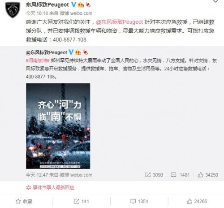Viewport: 224px width, 208px height.
Task: Open the 今天 12:47 original post timestamp
Action: click(37, 175)
